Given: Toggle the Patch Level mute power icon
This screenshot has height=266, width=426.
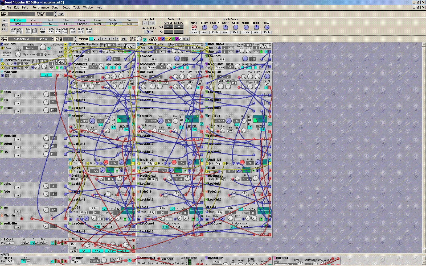Looking at the screenshot, I should point(145,40).
